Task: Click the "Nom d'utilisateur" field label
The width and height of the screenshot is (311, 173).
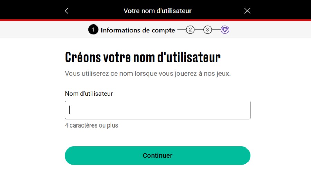Action: [89, 93]
